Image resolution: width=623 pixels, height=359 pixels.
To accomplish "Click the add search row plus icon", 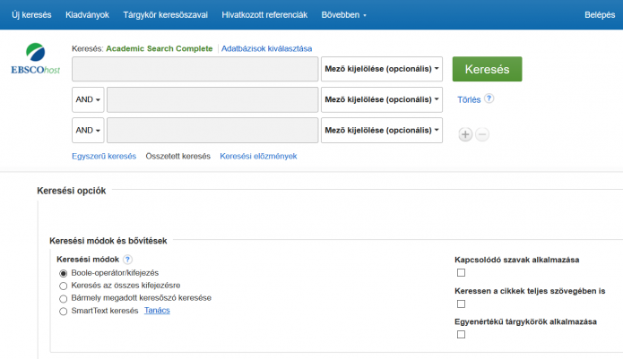I will (x=464, y=134).
